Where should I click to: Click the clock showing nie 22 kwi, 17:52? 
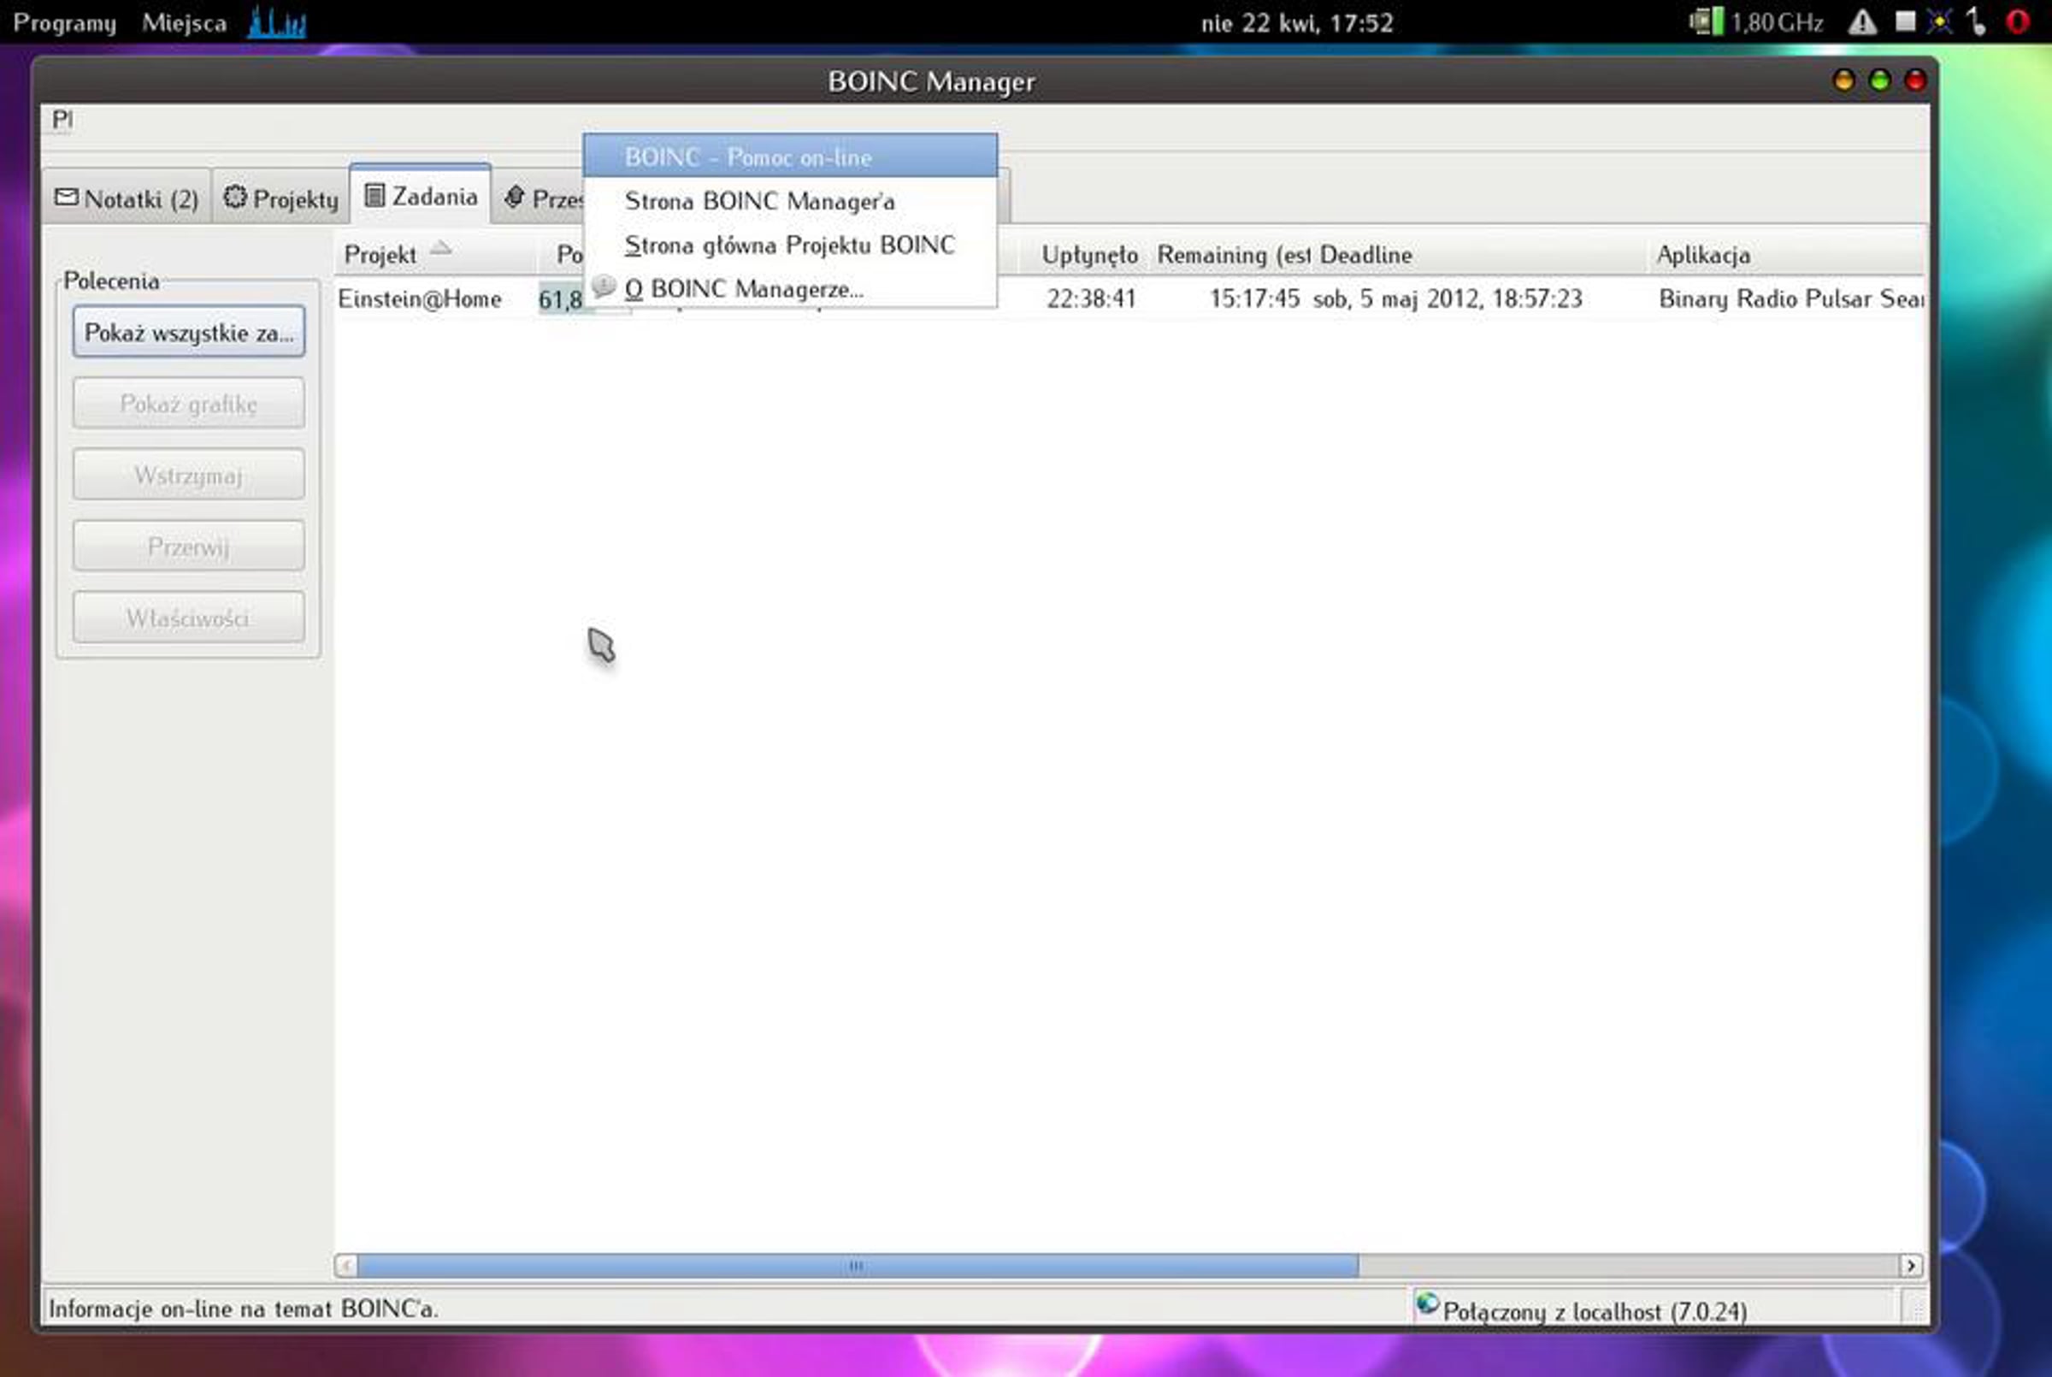[1297, 23]
